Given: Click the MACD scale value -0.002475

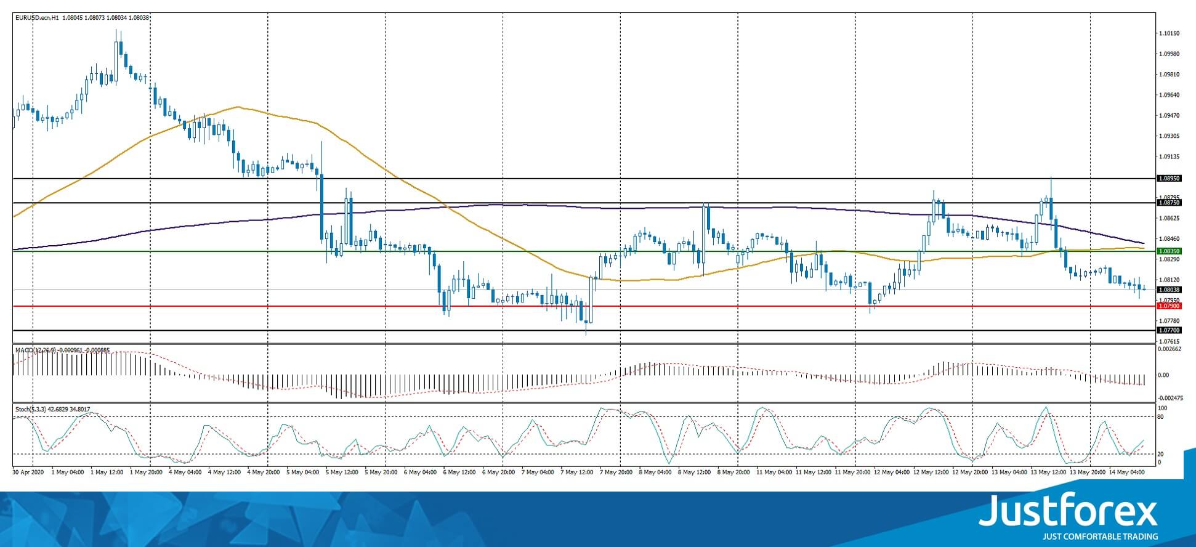Looking at the screenshot, I should 1171,398.
